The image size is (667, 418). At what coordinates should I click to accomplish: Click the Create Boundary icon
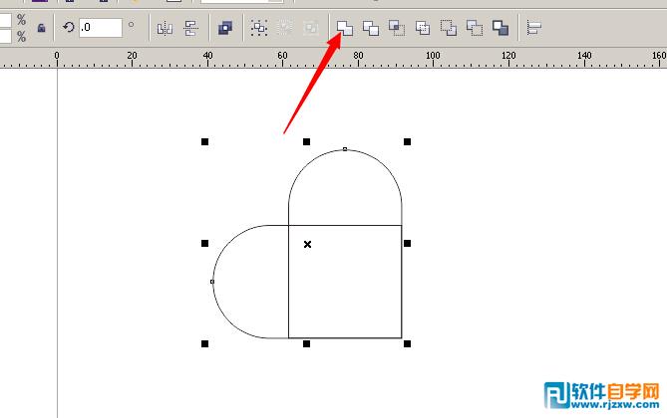pos(500,28)
